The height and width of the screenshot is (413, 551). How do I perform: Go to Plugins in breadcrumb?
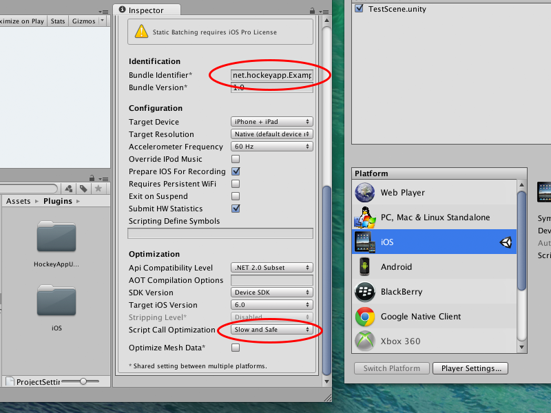[x=58, y=201]
